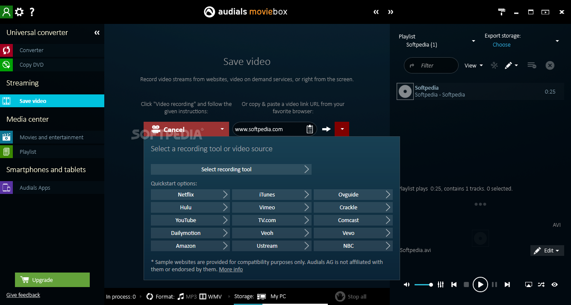Choose Hulu quickstart option
Image resolution: width=571 pixels, height=305 pixels.
(190, 207)
